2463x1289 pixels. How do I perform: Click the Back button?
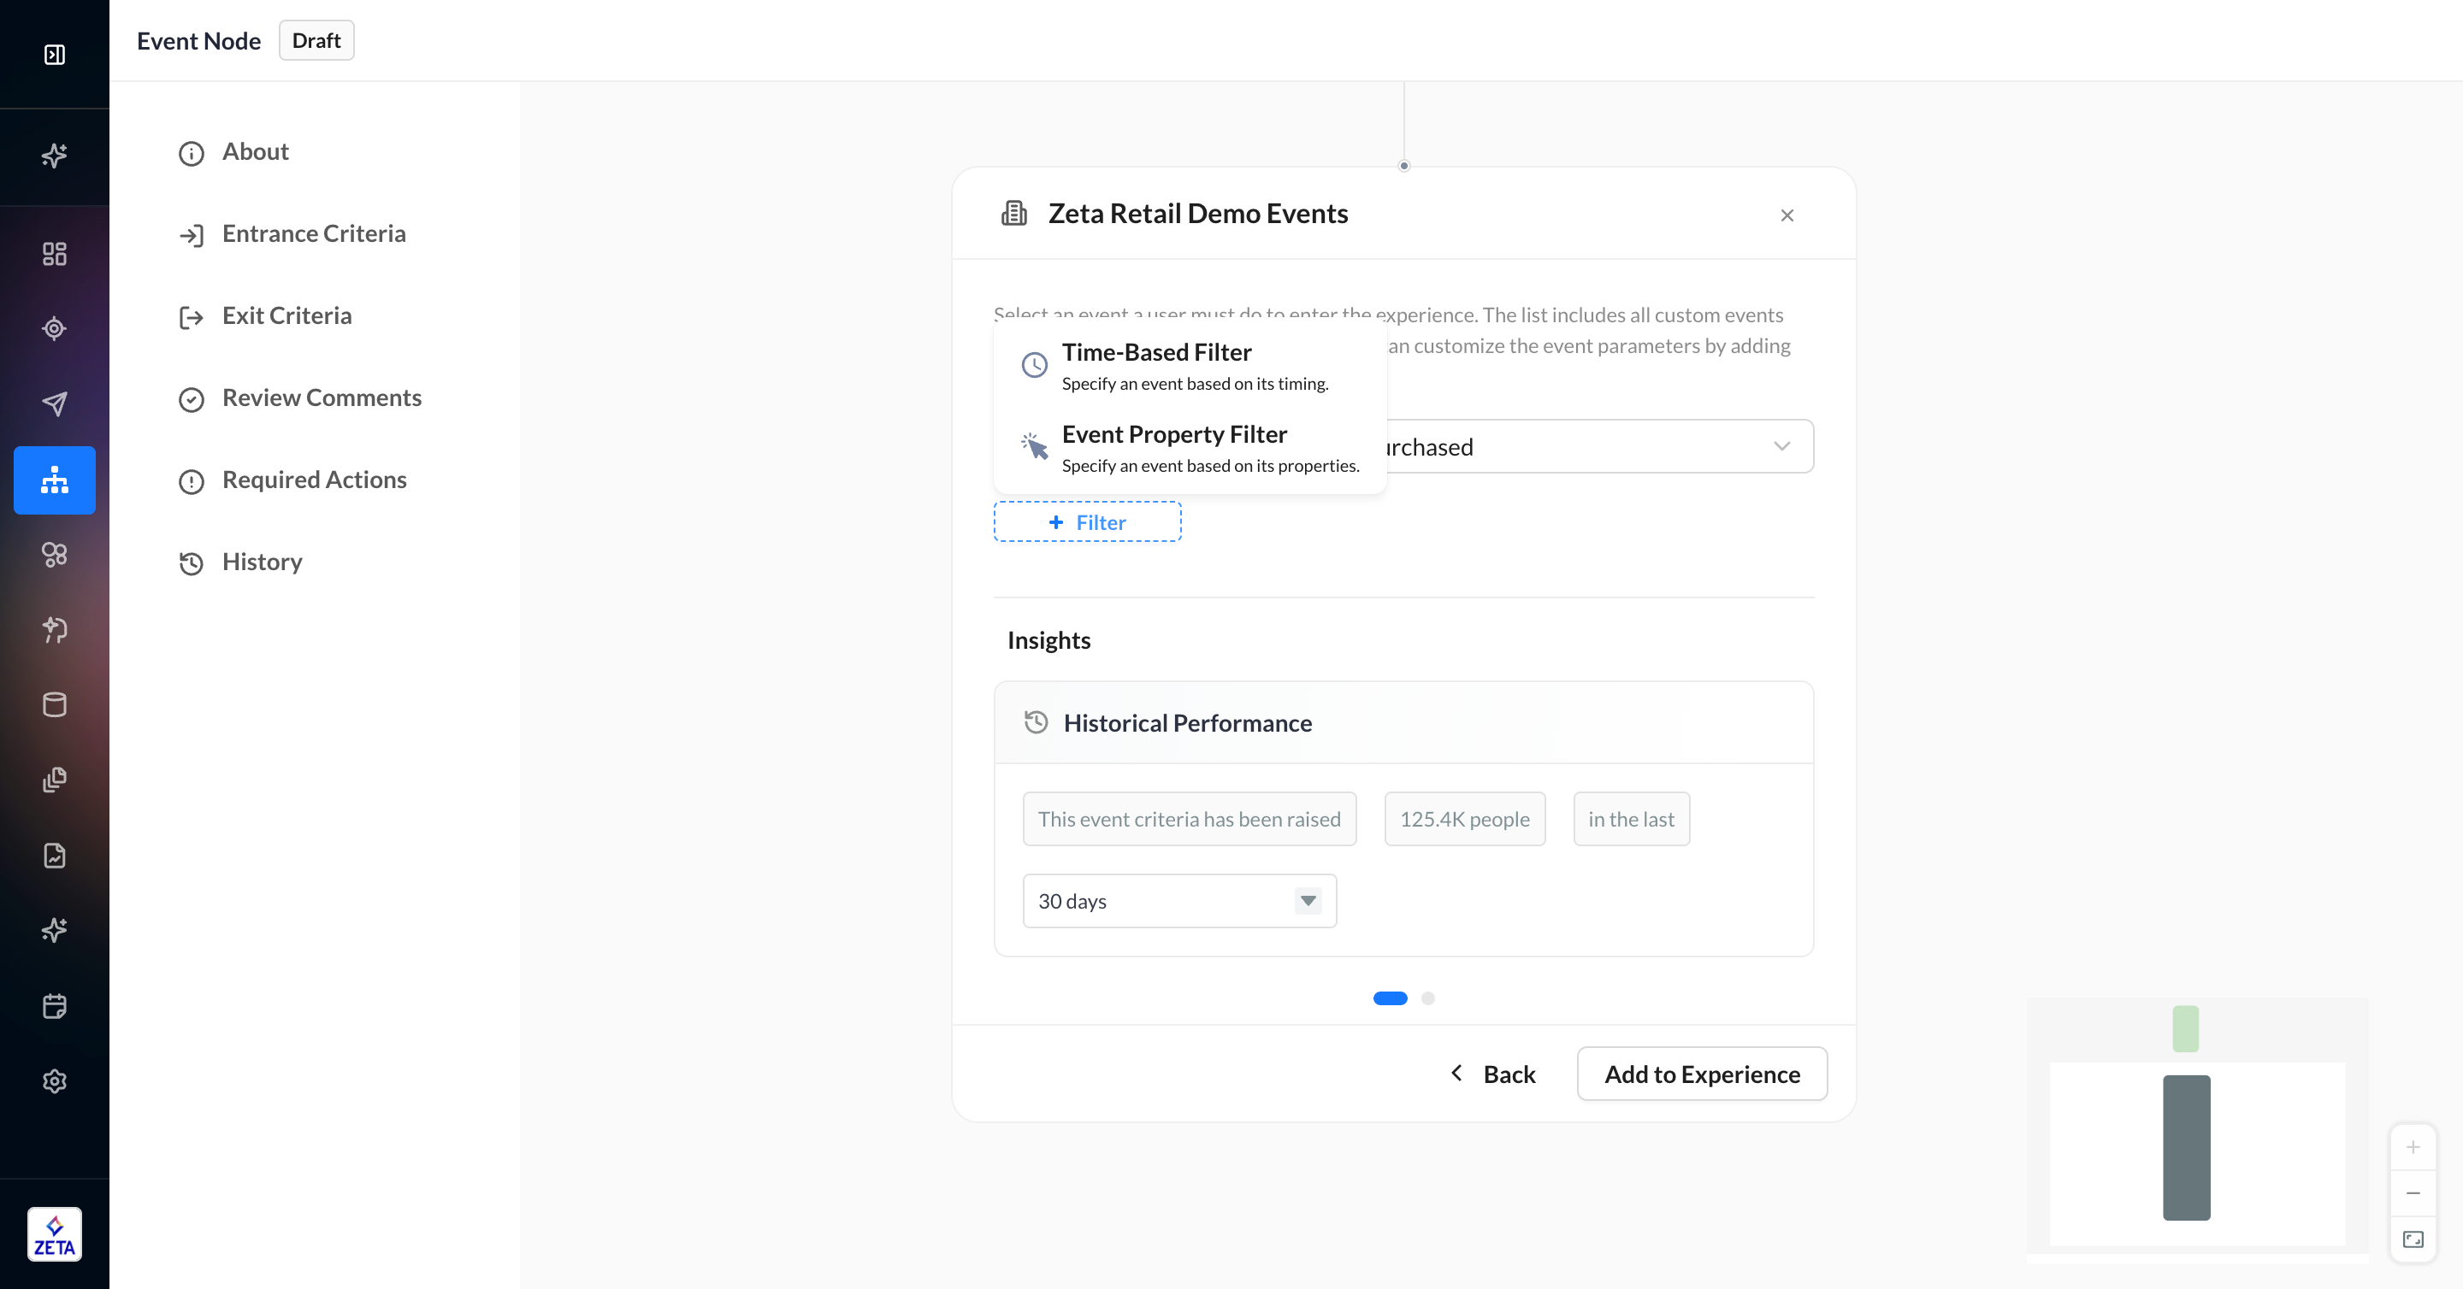1493,1074
